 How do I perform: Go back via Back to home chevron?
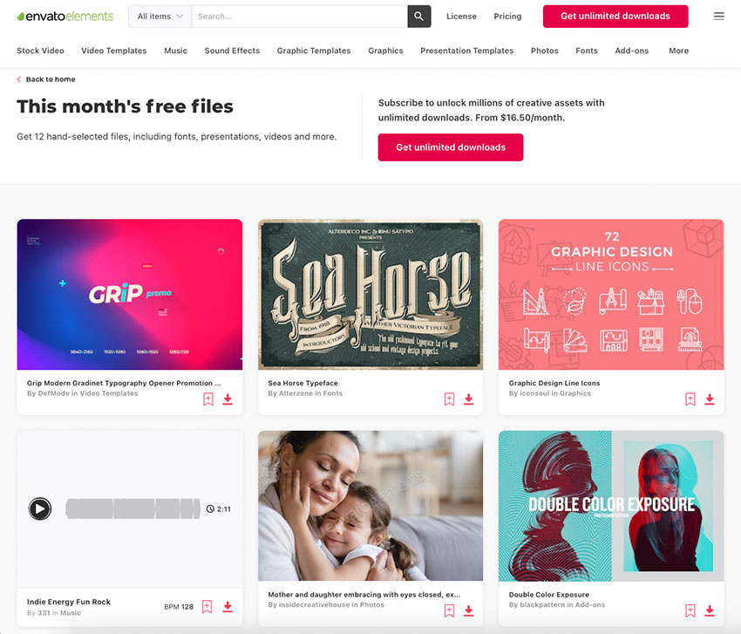[19, 79]
